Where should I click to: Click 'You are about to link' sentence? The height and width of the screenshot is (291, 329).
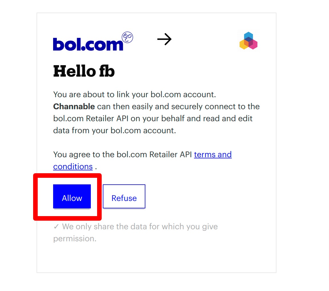135,95
